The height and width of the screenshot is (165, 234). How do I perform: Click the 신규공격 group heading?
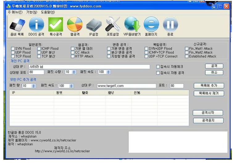tap(200, 44)
